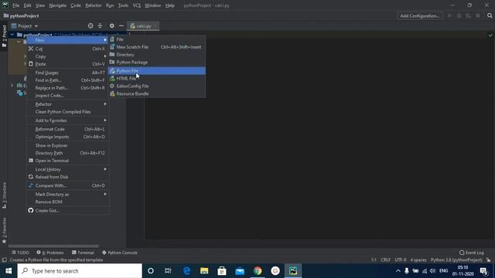This screenshot has height=278, width=495.
Task: Click the Run play icon in toolbar
Action: coord(450,15)
